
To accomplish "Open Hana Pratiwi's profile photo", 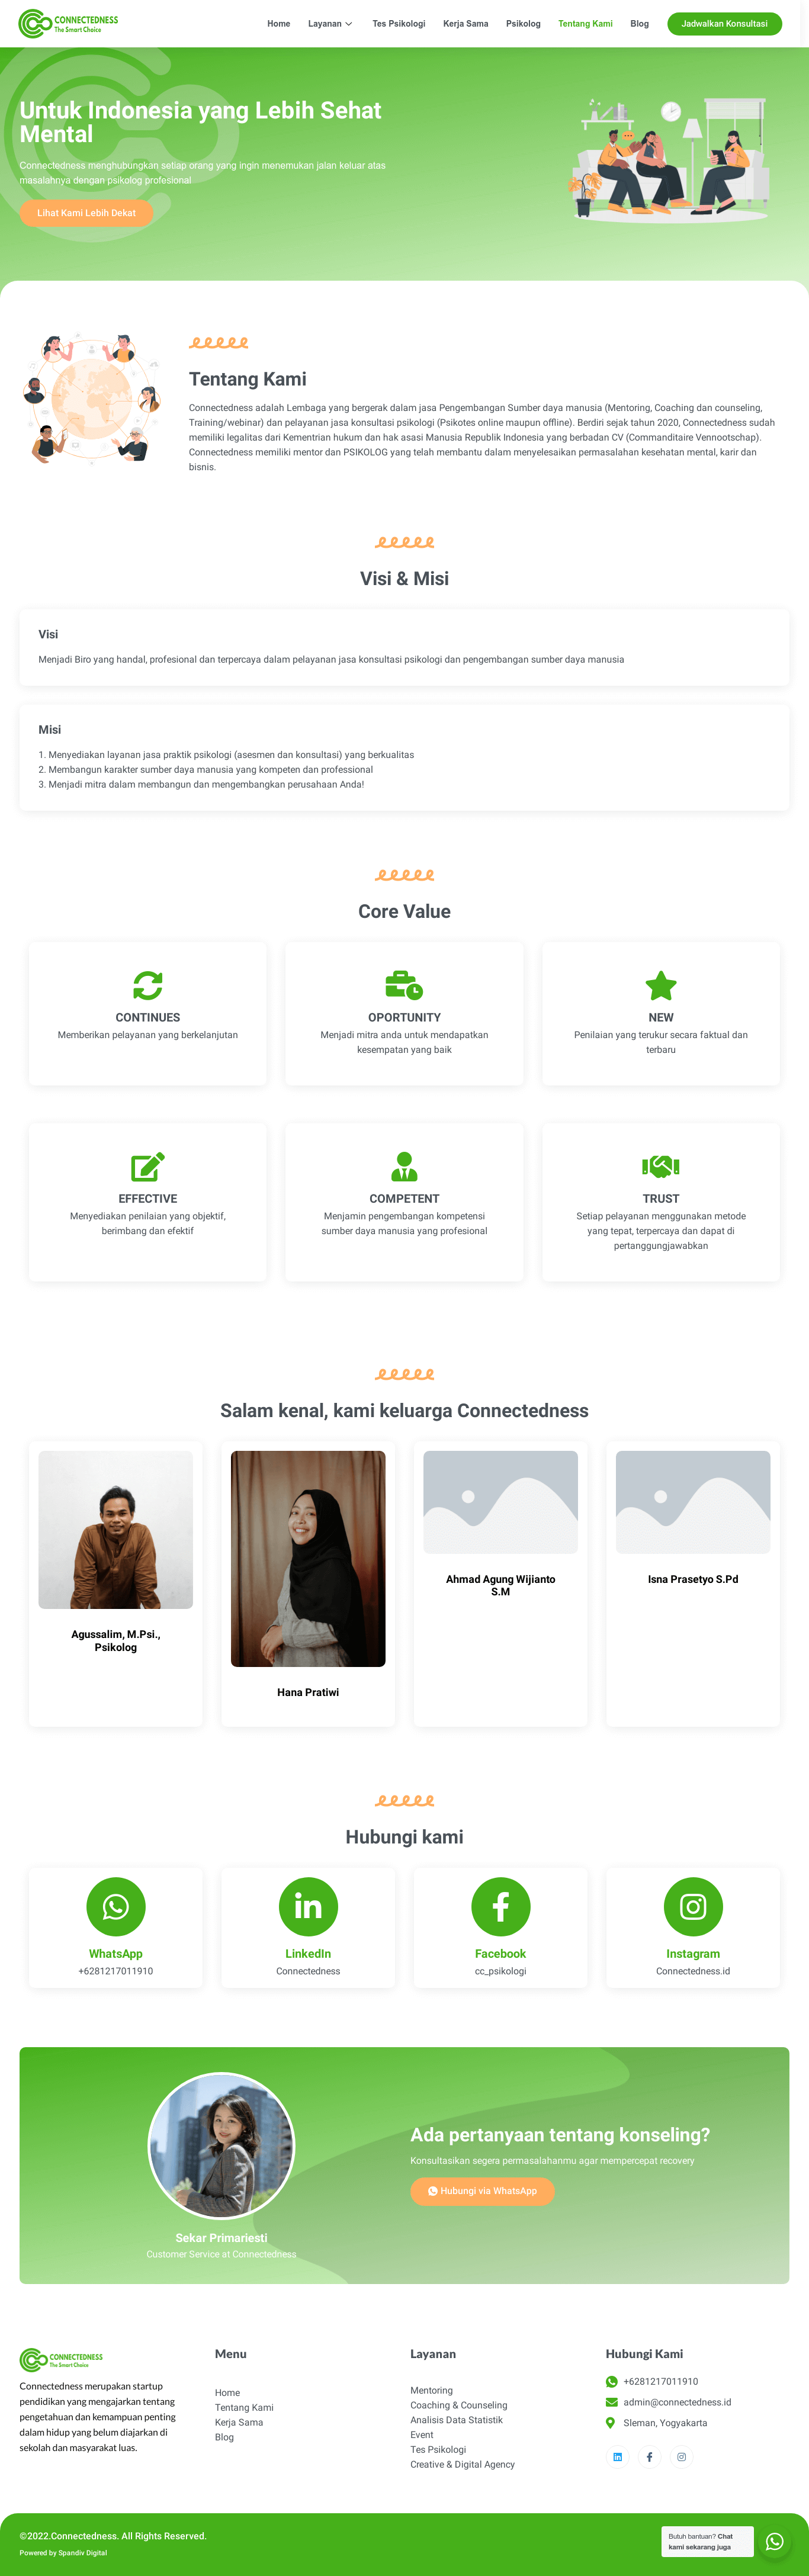I will click(x=308, y=1558).
